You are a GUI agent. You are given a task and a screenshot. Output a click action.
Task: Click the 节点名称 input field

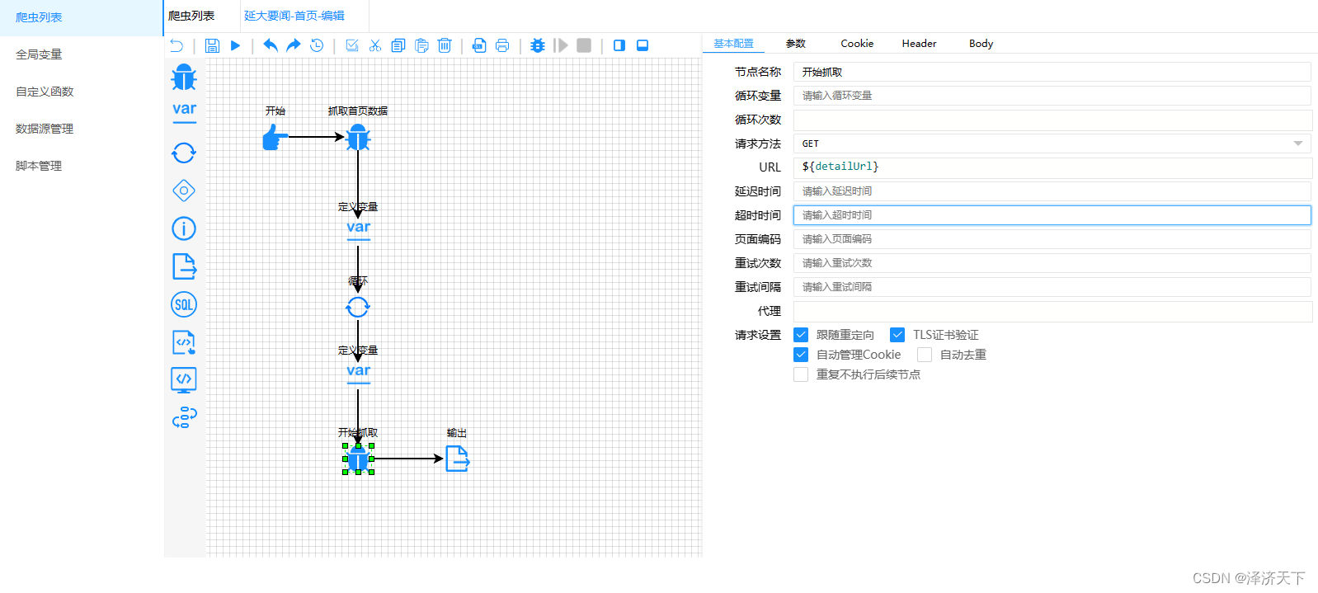(x=1052, y=72)
